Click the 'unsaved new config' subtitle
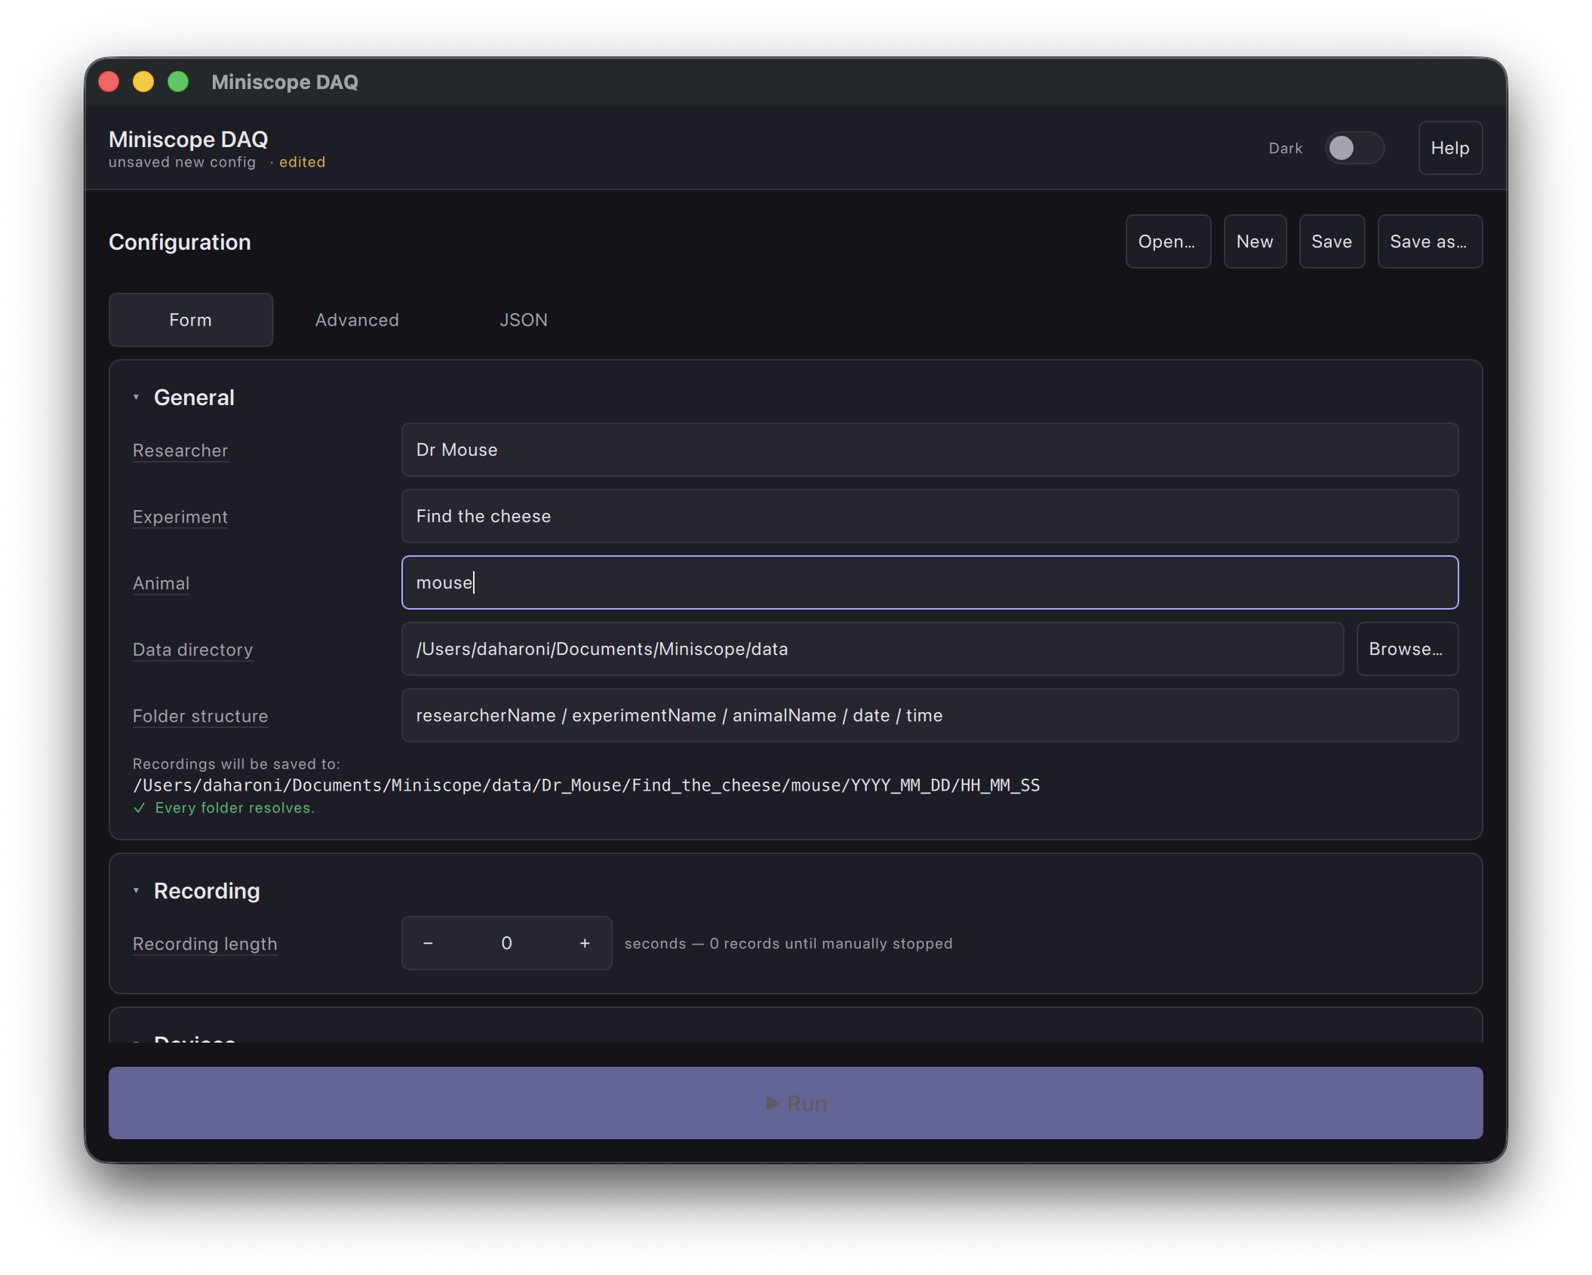The width and height of the screenshot is (1592, 1275). 183,162
